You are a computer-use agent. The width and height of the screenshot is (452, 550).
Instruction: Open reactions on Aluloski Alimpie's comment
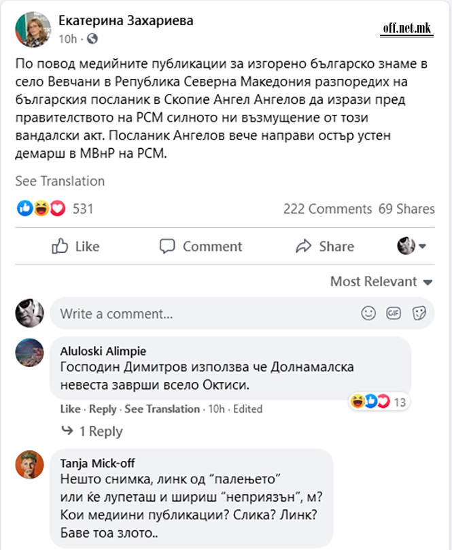(378, 402)
